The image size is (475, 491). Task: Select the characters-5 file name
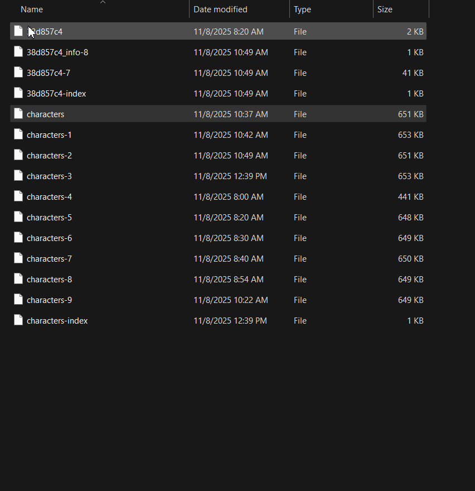click(x=49, y=218)
